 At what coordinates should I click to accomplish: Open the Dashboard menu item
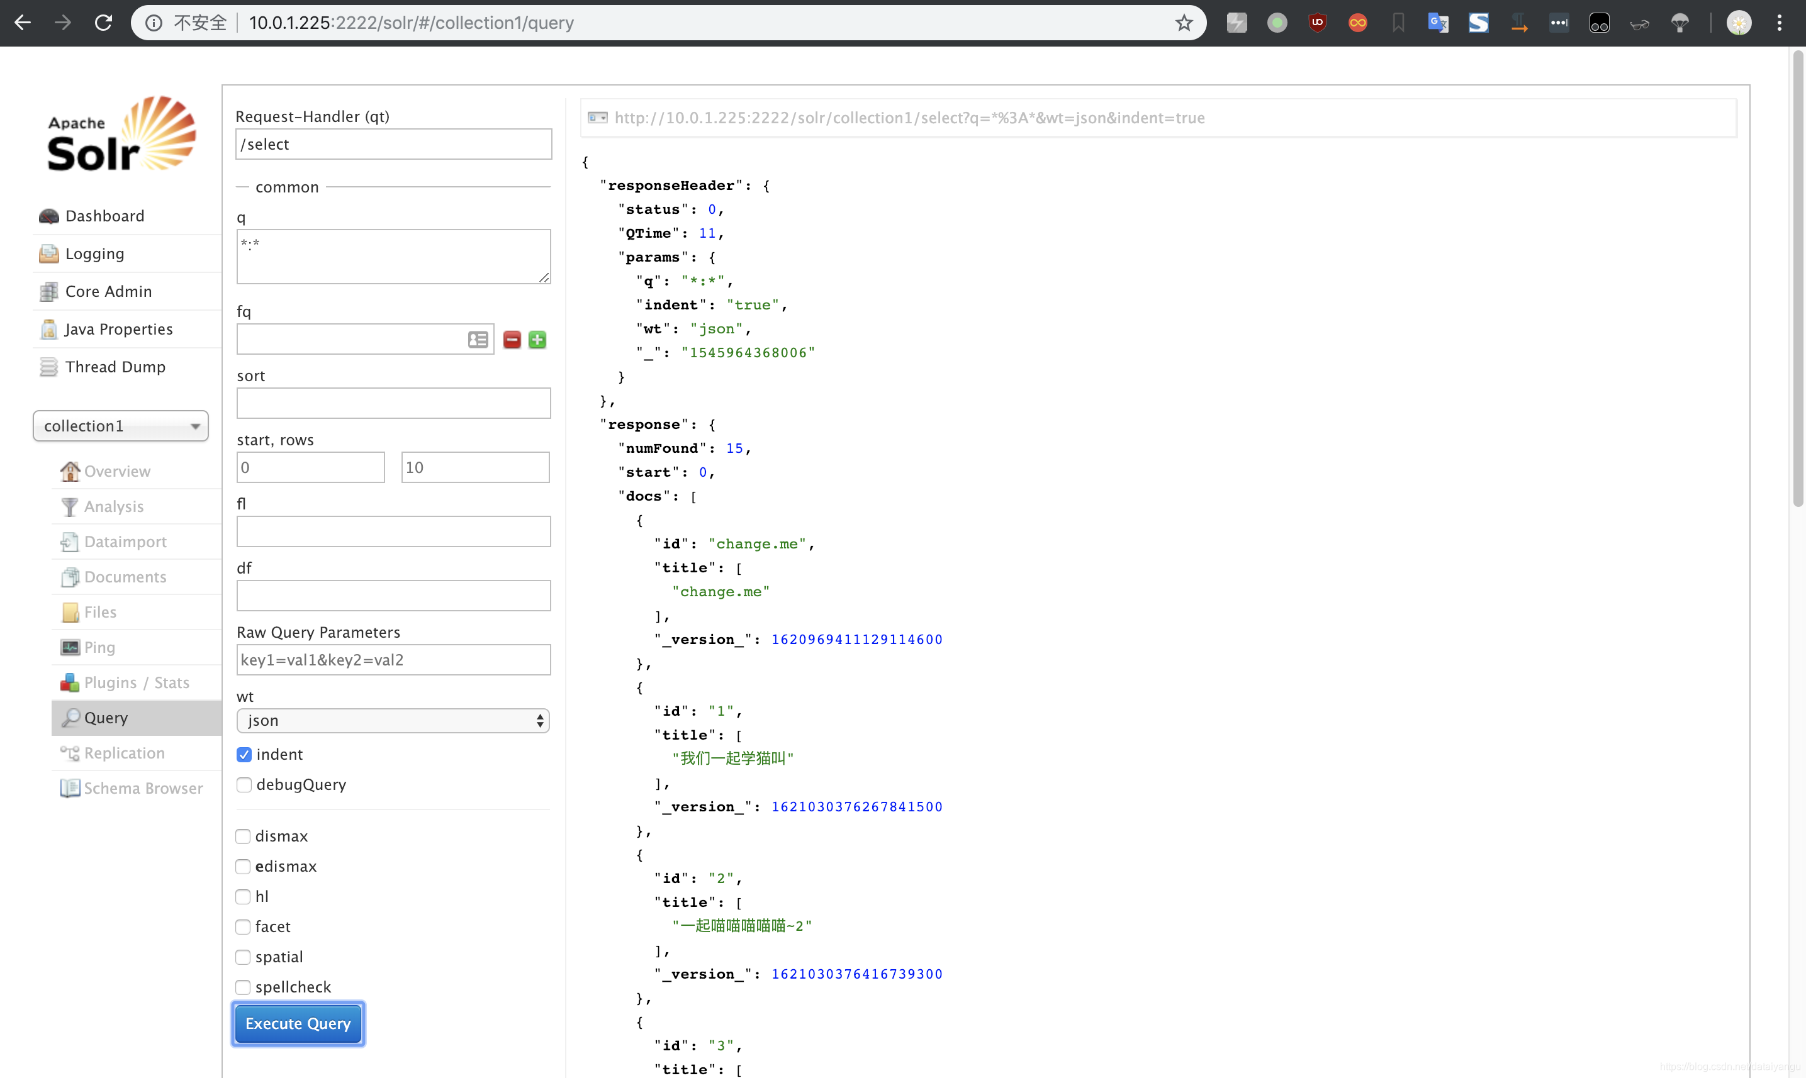(x=104, y=216)
